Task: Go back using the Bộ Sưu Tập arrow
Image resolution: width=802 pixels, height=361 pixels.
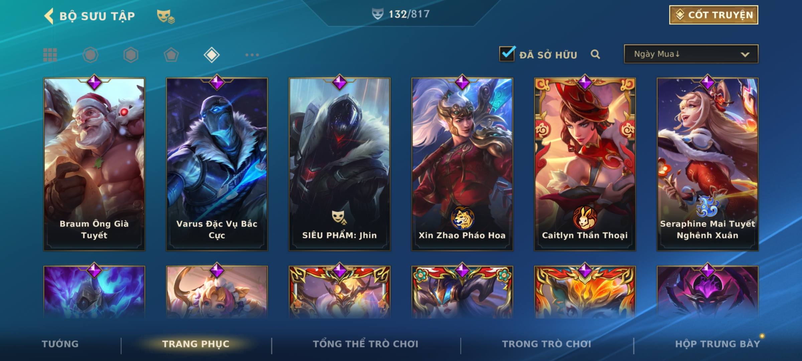Action: pos(49,16)
